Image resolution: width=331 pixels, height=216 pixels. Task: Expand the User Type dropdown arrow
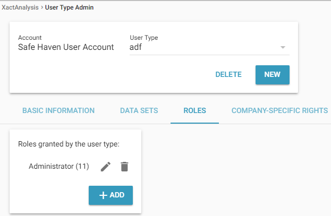283,47
